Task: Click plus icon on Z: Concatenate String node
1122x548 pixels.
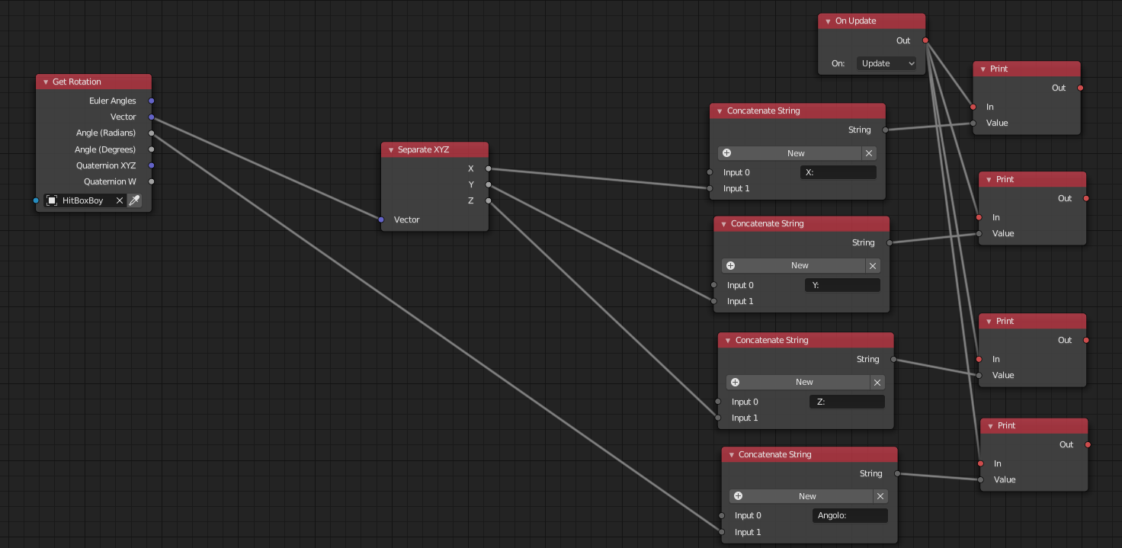Action: [735, 382]
